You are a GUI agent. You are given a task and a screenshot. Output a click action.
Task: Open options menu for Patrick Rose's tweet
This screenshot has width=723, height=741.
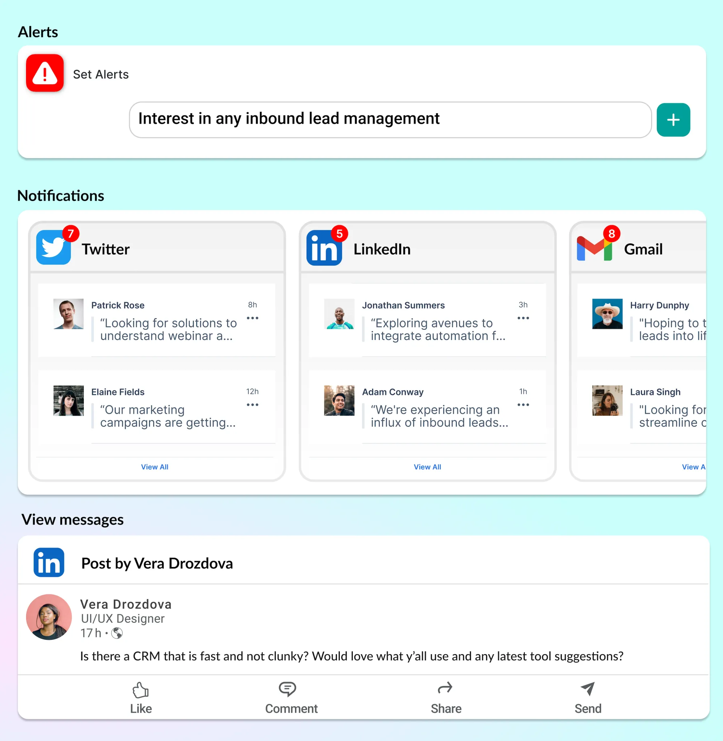point(252,318)
